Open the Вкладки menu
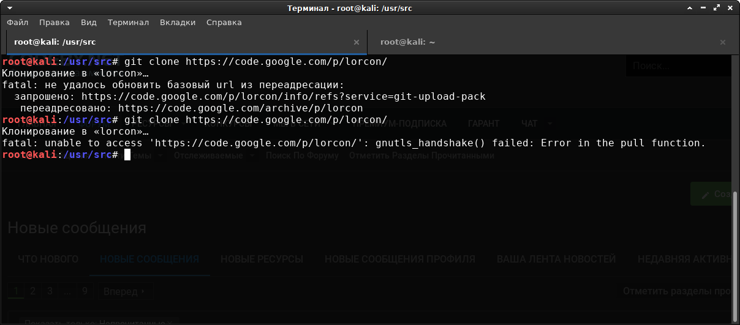The width and height of the screenshot is (740, 325). tap(178, 23)
